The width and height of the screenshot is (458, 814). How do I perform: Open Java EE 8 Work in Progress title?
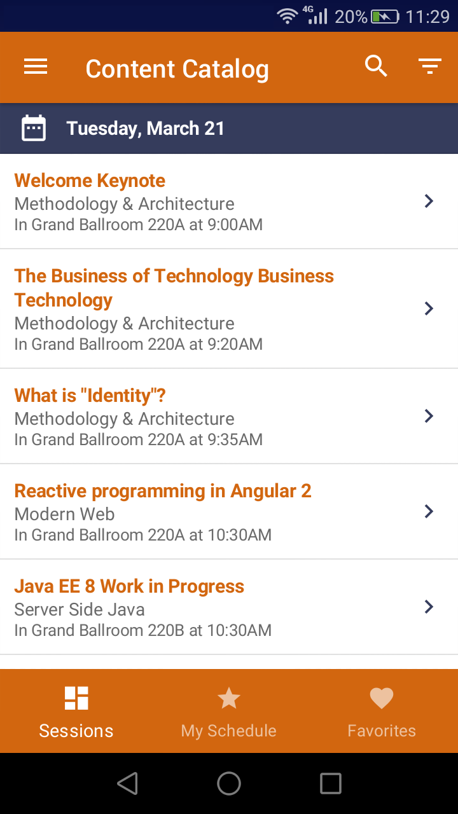click(x=129, y=586)
